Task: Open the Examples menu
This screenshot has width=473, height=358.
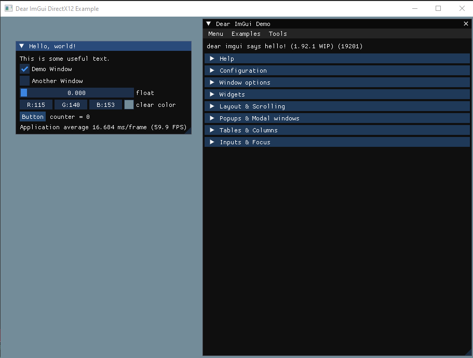Action: [x=246, y=34]
